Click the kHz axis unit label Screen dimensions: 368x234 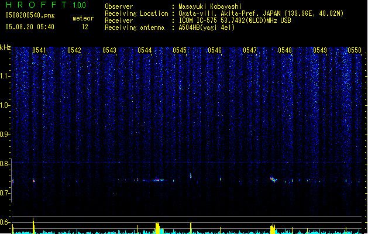coord(5,47)
